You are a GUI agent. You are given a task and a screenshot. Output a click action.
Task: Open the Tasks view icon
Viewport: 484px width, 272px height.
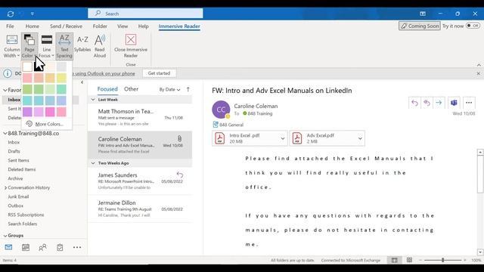(60, 247)
